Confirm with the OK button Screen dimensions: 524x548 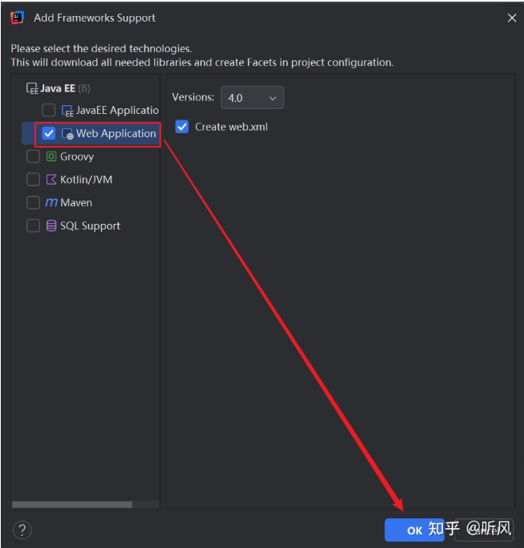414,530
